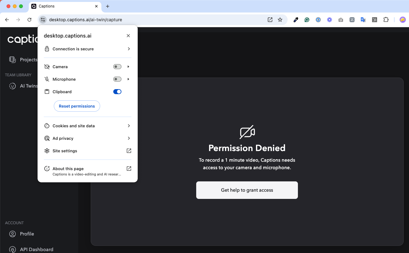Click Get help to grant access
This screenshot has width=409, height=253.
pos(247,190)
